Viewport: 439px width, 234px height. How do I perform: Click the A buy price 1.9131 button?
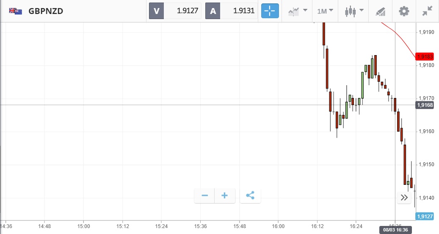[231, 11]
